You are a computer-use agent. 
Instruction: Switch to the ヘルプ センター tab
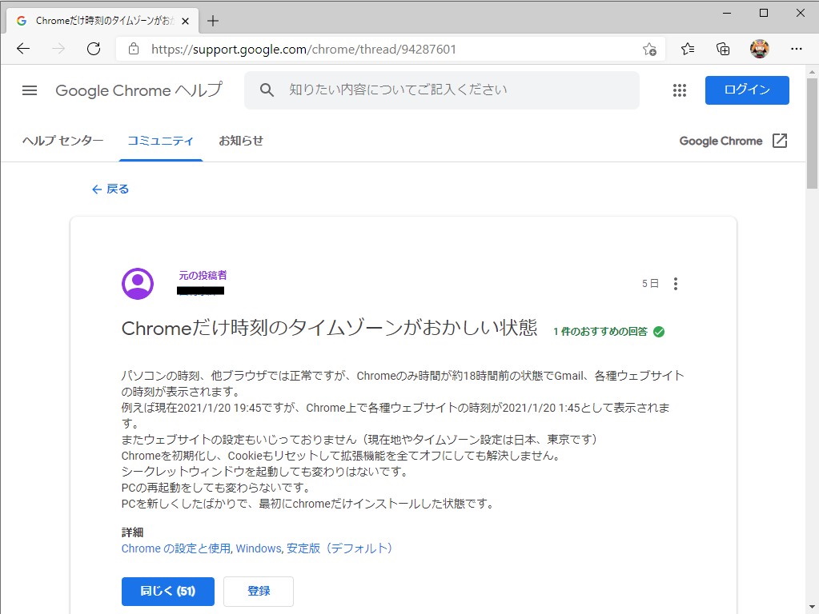(62, 141)
